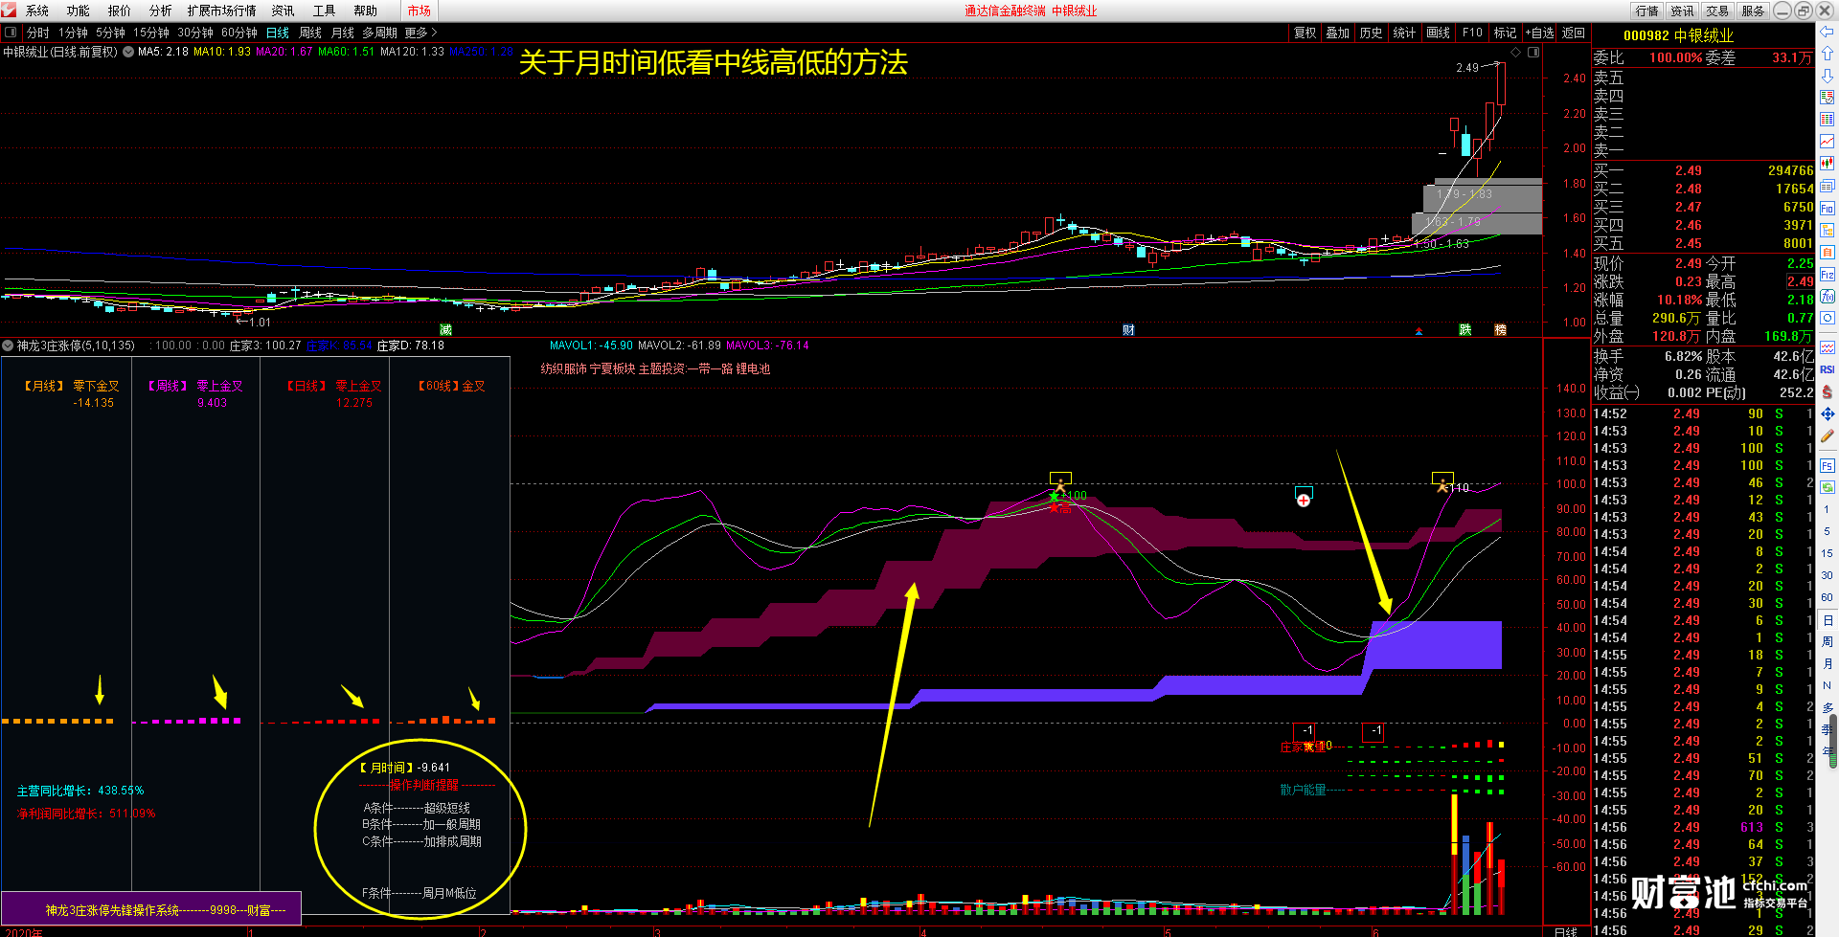Click the small panel icon left of 分时
Viewport: 1839px width, 937px height.
point(11,33)
